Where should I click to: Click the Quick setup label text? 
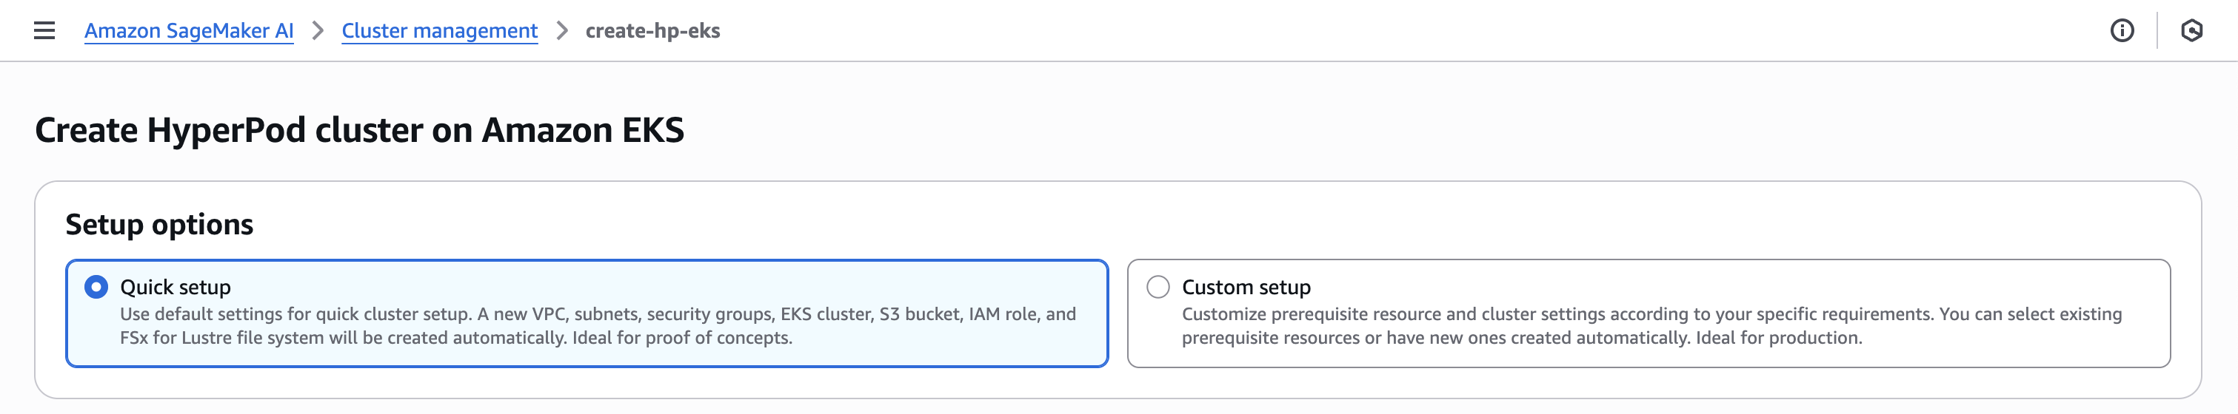(x=176, y=286)
